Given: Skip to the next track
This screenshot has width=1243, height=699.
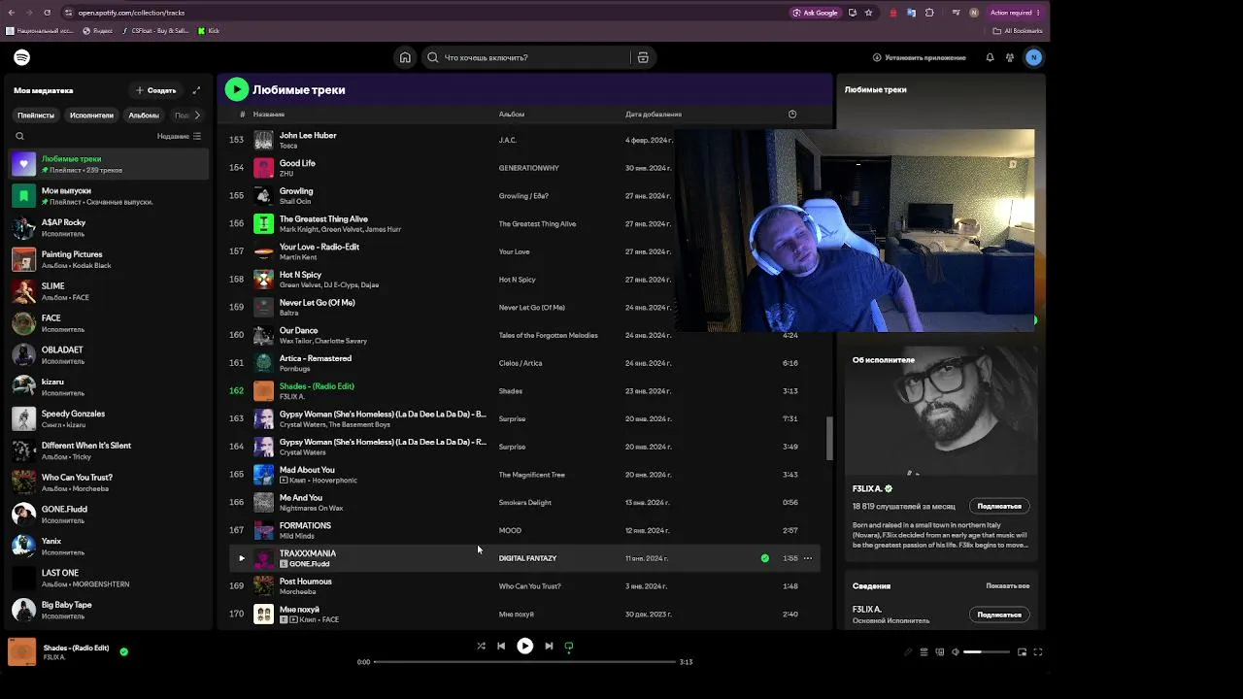Looking at the screenshot, I should point(549,646).
